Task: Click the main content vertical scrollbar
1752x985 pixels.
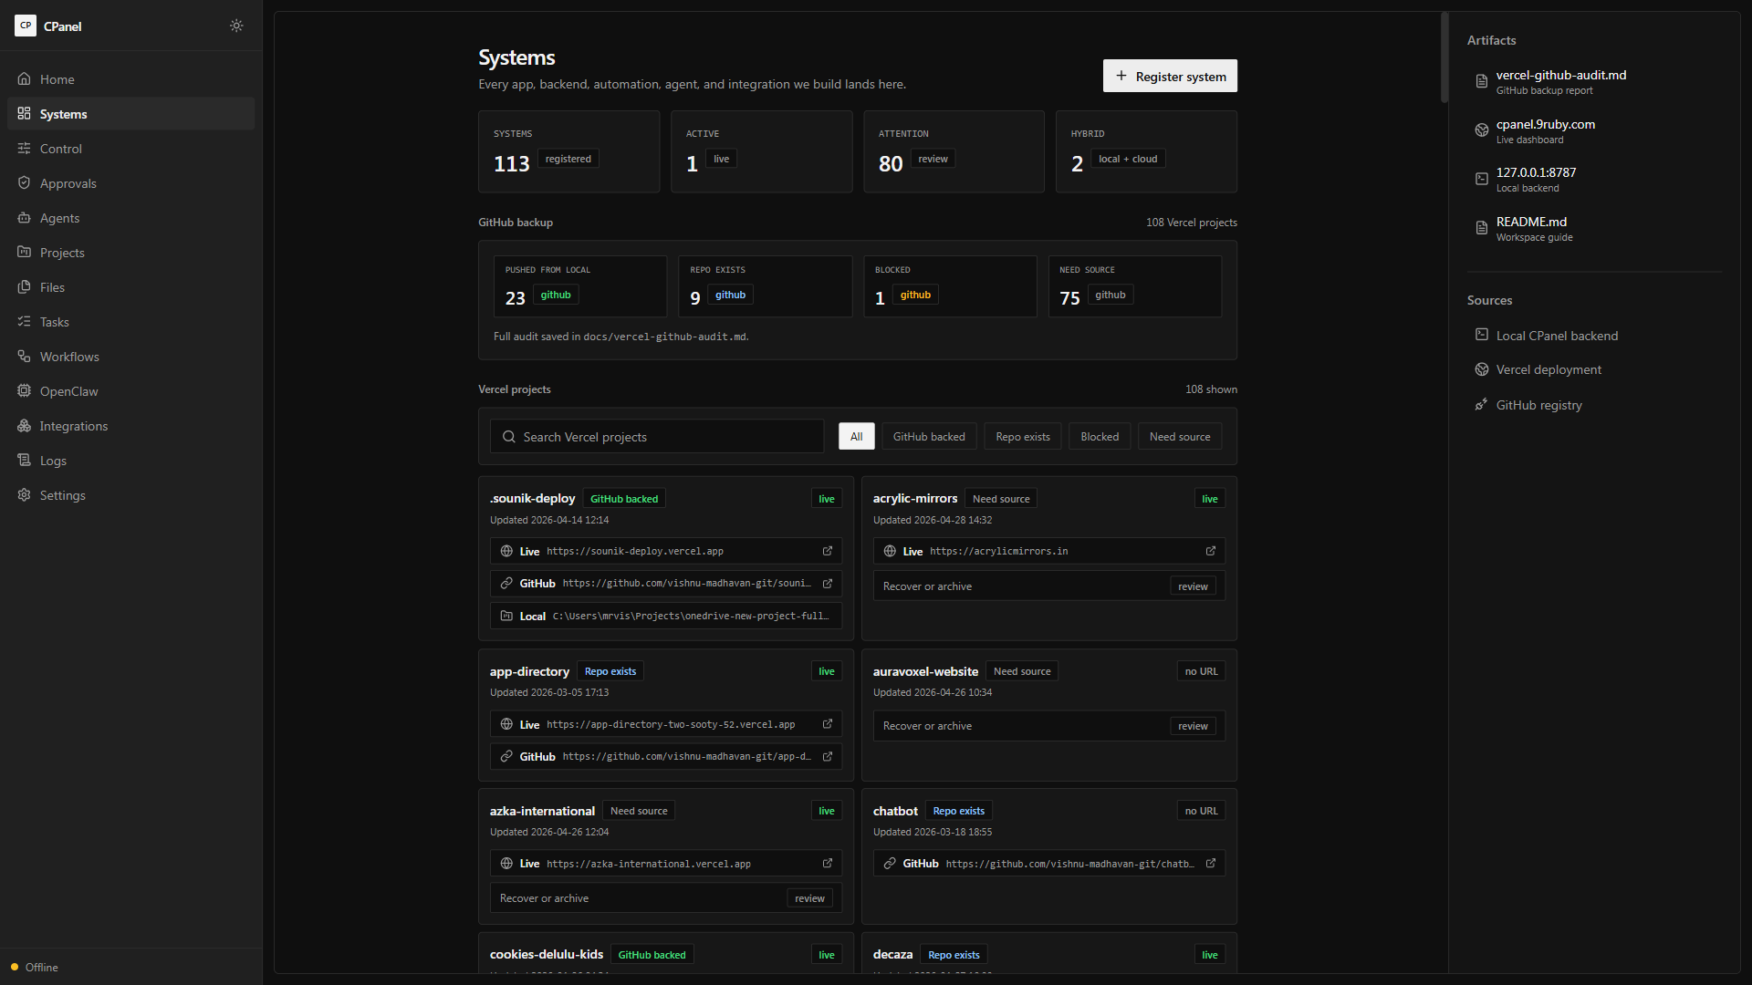Action: [x=1444, y=57]
